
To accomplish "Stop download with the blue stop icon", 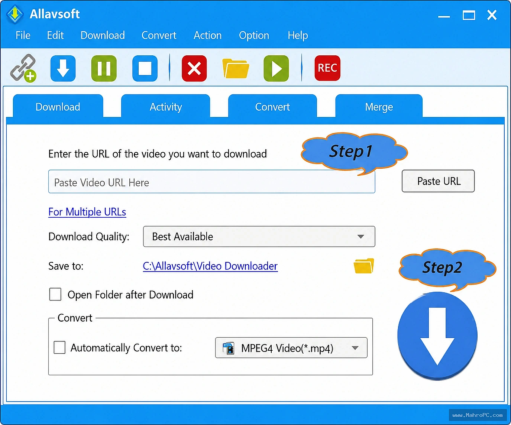I will (x=145, y=68).
